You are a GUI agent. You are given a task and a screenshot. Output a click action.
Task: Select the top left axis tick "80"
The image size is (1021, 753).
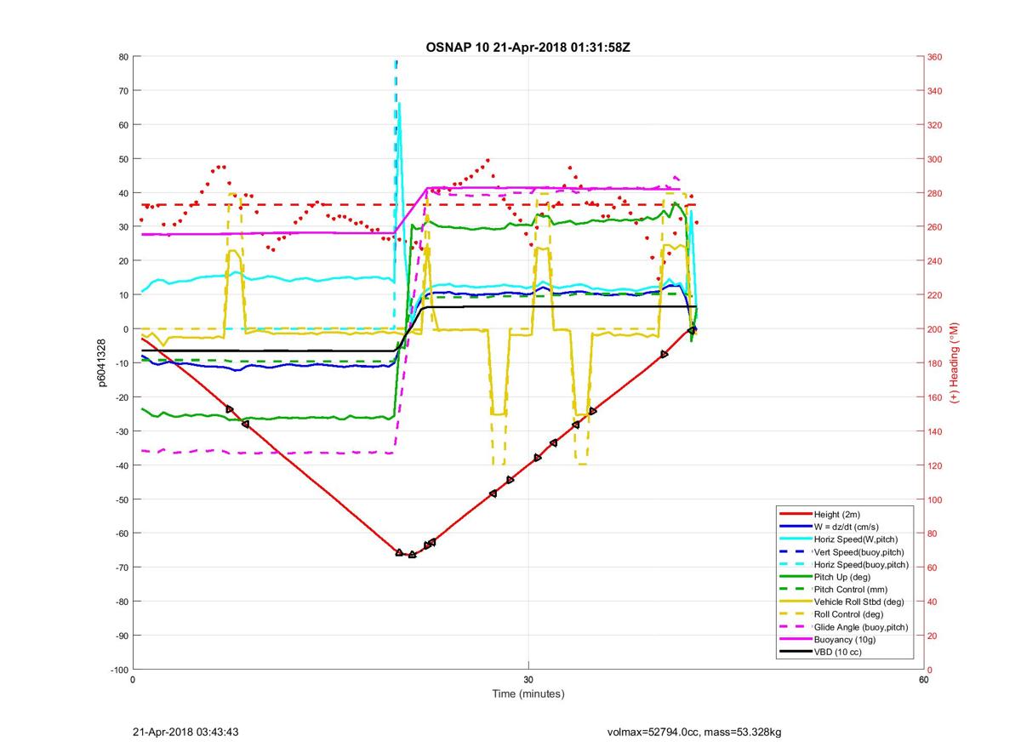123,57
